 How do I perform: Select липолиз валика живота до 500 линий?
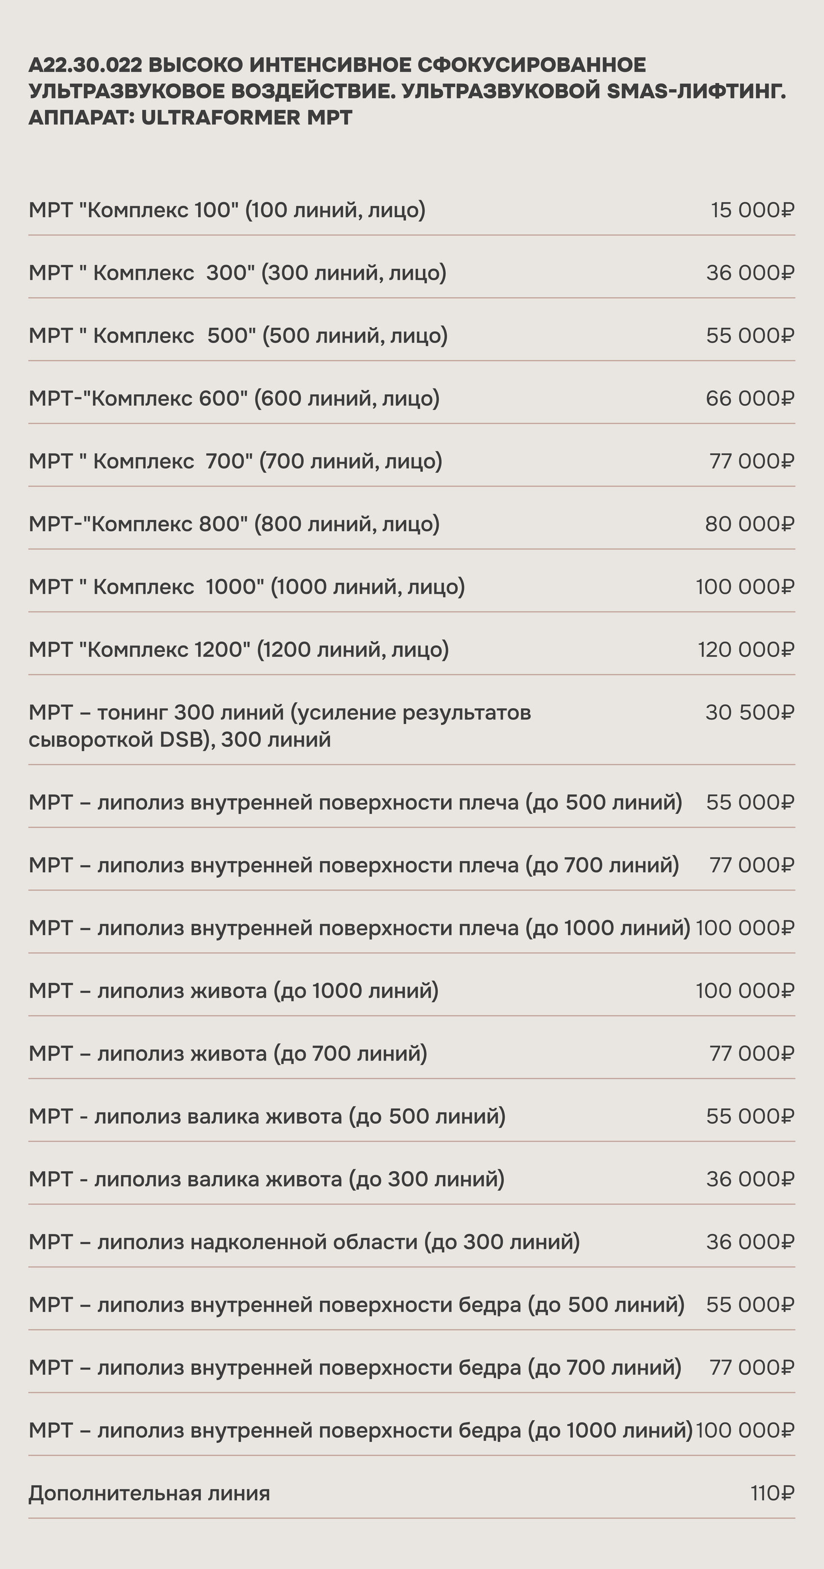coord(267,1116)
